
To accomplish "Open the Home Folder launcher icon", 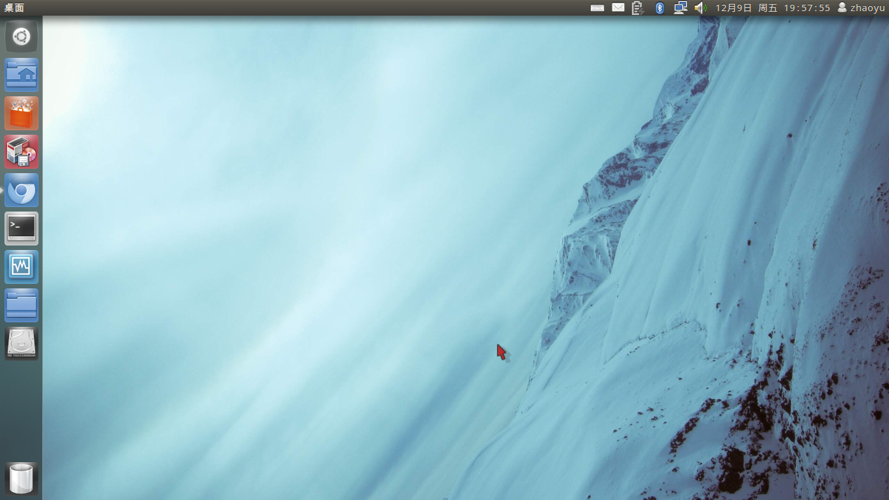I will [21, 75].
